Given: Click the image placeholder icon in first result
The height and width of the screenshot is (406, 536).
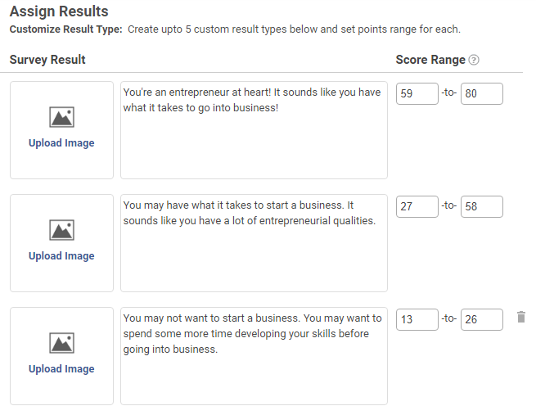Looking at the screenshot, I should [x=61, y=118].
